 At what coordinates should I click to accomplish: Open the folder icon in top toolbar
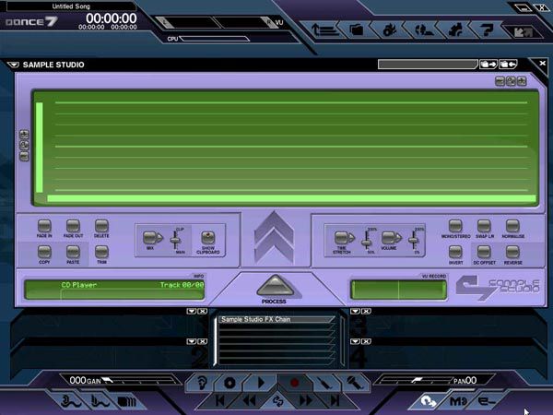pyautogui.click(x=357, y=30)
